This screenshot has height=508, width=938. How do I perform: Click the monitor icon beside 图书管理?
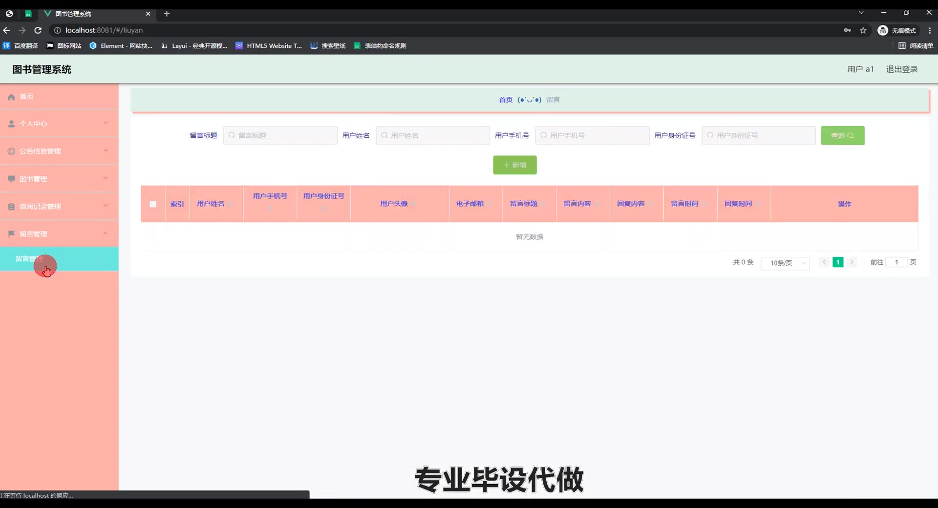[x=11, y=179]
